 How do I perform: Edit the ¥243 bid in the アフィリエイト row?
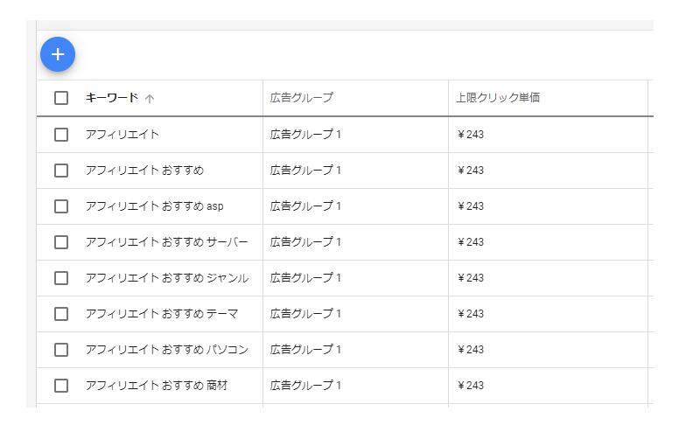click(x=471, y=135)
